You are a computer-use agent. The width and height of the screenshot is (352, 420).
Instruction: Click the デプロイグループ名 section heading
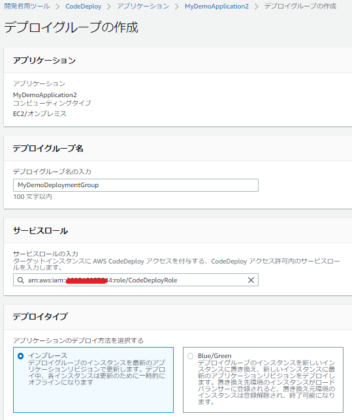(48, 148)
